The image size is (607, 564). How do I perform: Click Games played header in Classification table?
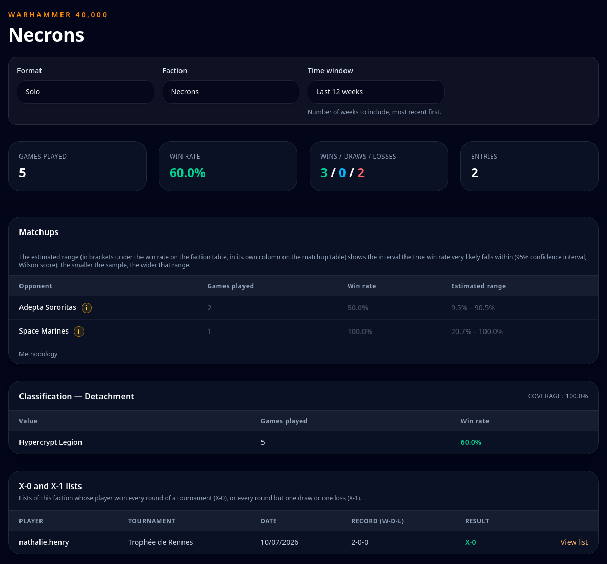point(284,421)
